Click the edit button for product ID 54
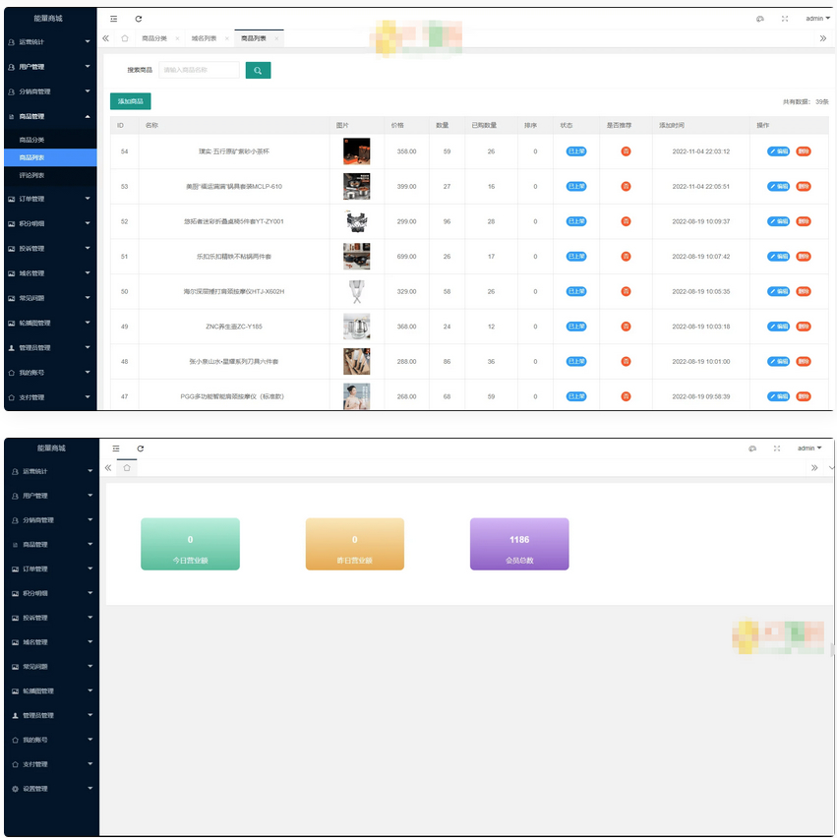 tap(778, 151)
